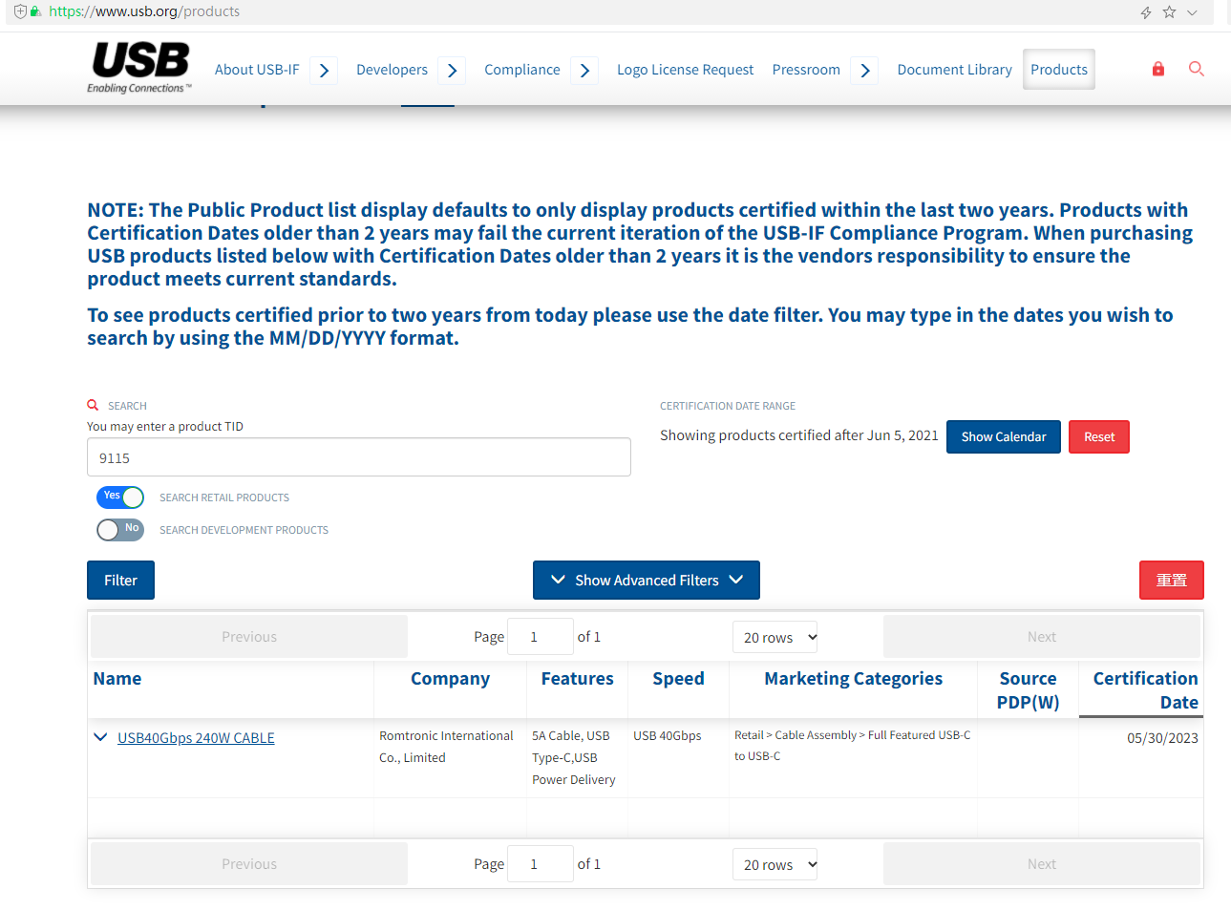This screenshot has width=1231, height=910.
Task: Click the bottom Previous page button
Action: pos(249,864)
